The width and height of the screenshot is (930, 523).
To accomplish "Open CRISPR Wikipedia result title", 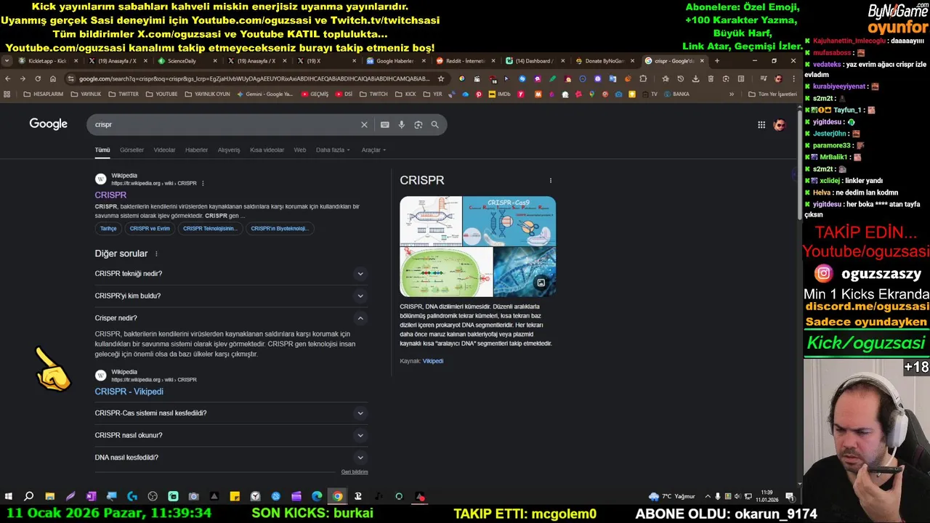I will click(x=110, y=195).
